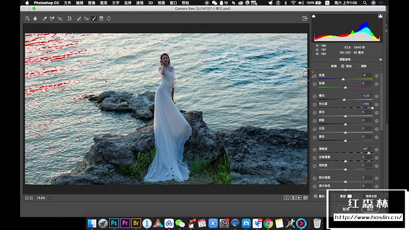Open the 调整画笔 panel options menu

380,59
